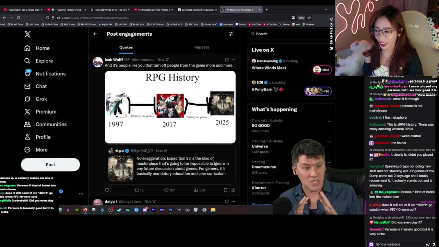
Task: Open Photoshop from the taskbar
Action: pyautogui.click(x=170, y=210)
